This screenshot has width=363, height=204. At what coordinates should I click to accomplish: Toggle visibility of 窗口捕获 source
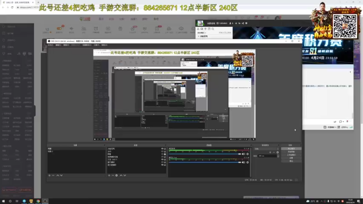click(162, 162)
